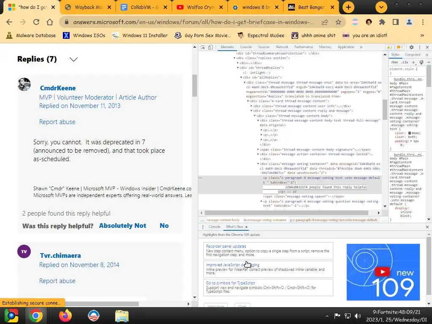
Task: Open the Extensions puzzle menu
Action: click(382, 22)
